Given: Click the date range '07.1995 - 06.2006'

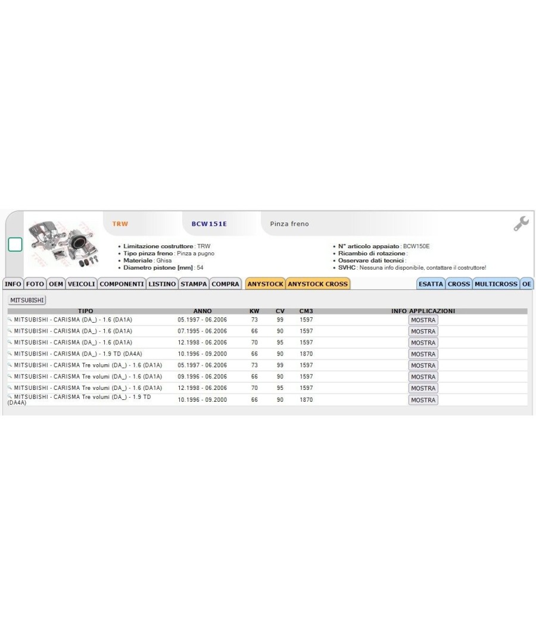Looking at the screenshot, I should [202, 331].
